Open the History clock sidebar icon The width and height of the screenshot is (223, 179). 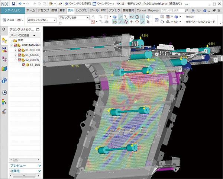[4, 92]
